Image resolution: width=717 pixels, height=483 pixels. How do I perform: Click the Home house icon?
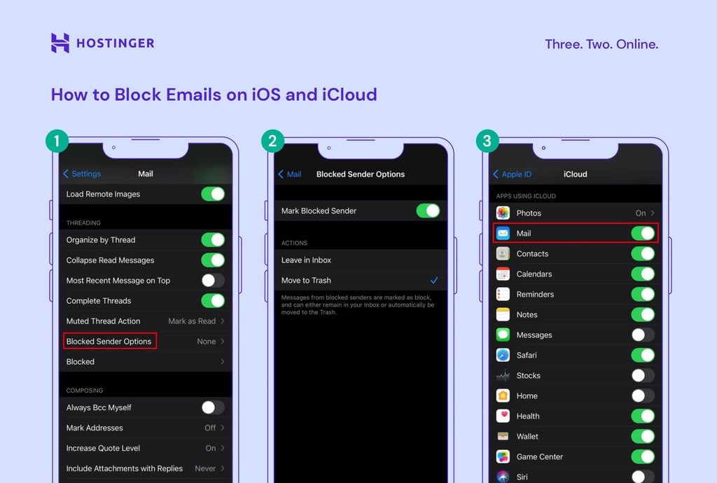503,395
